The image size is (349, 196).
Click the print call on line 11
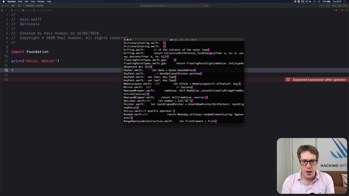[x=17, y=61]
